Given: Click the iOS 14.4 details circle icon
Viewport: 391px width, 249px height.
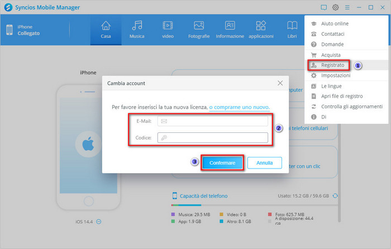Looking at the screenshot, I should coord(99,222).
